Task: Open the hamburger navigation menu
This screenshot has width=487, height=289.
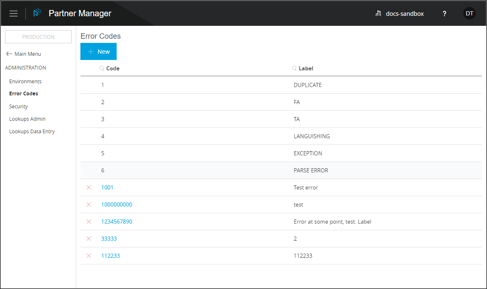Action: point(14,13)
